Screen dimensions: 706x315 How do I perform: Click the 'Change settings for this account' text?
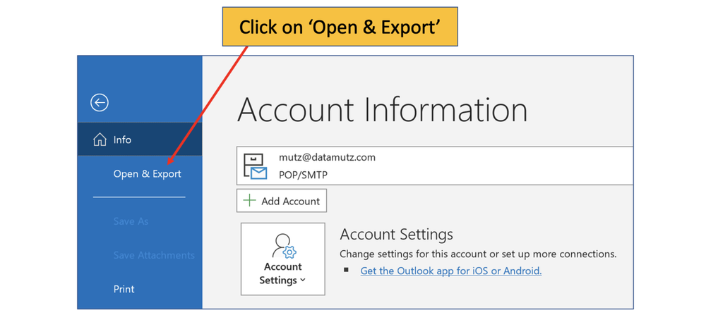[x=478, y=254]
